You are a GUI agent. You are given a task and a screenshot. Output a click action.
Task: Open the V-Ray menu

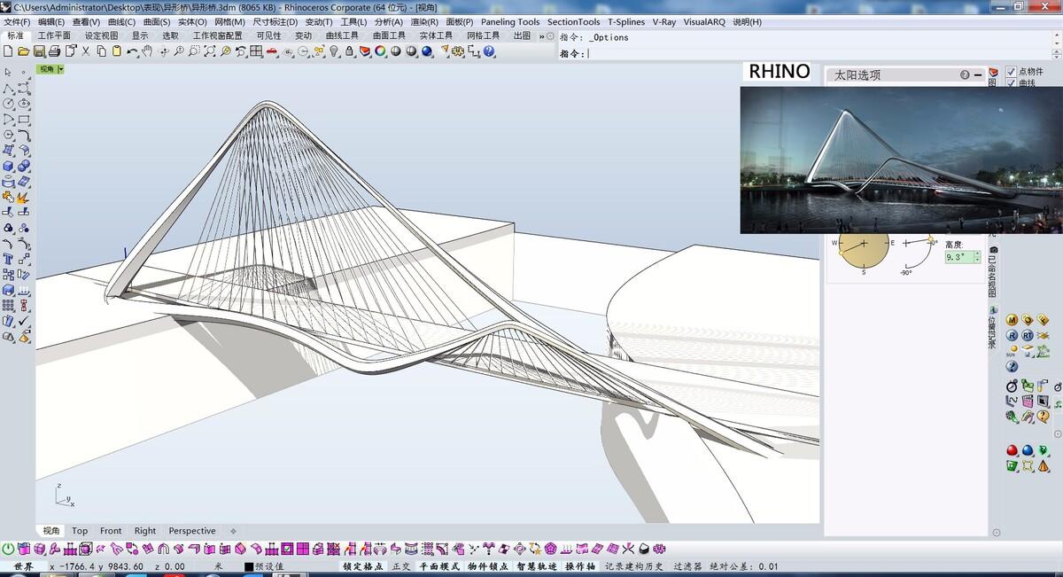tap(664, 22)
